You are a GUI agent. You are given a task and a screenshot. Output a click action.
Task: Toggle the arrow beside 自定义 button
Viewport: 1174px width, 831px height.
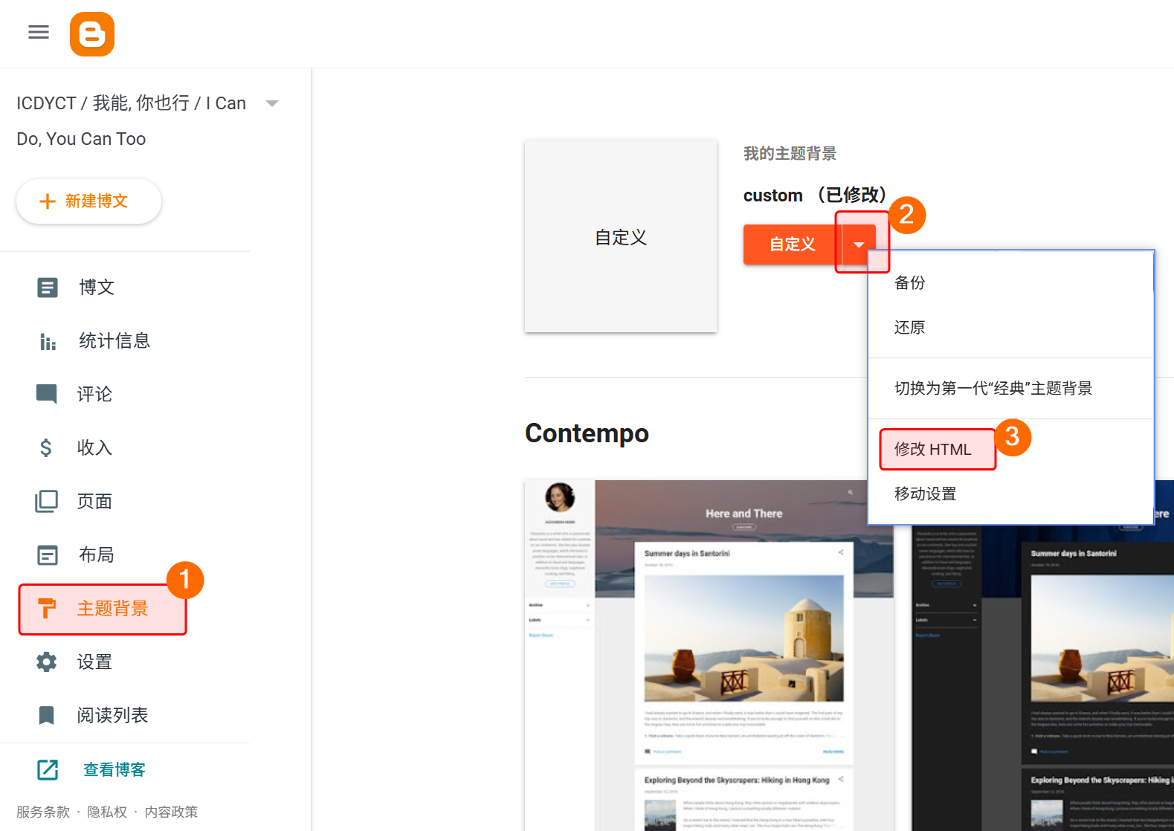(859, 245)
